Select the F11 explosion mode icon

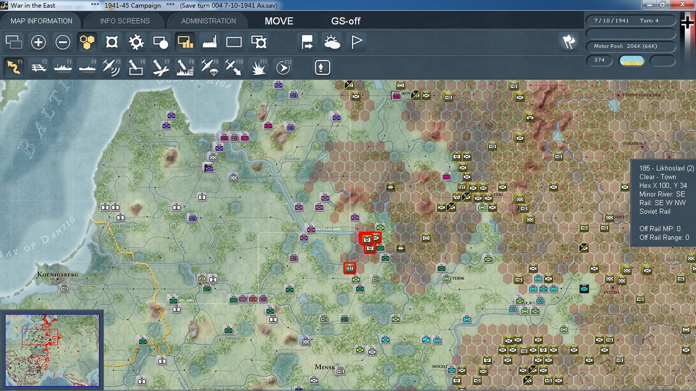(x=258, y=67)
